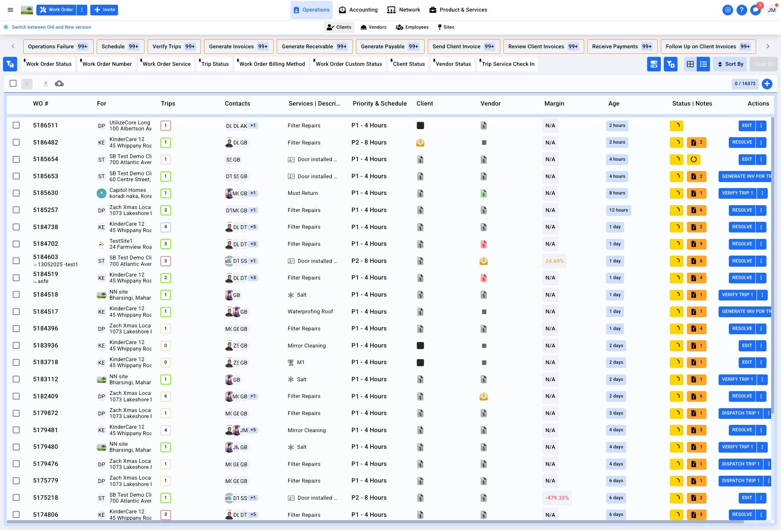The image size is (781, 530).
Task: Expand the Trip Status filter
Action: point(214,64)
